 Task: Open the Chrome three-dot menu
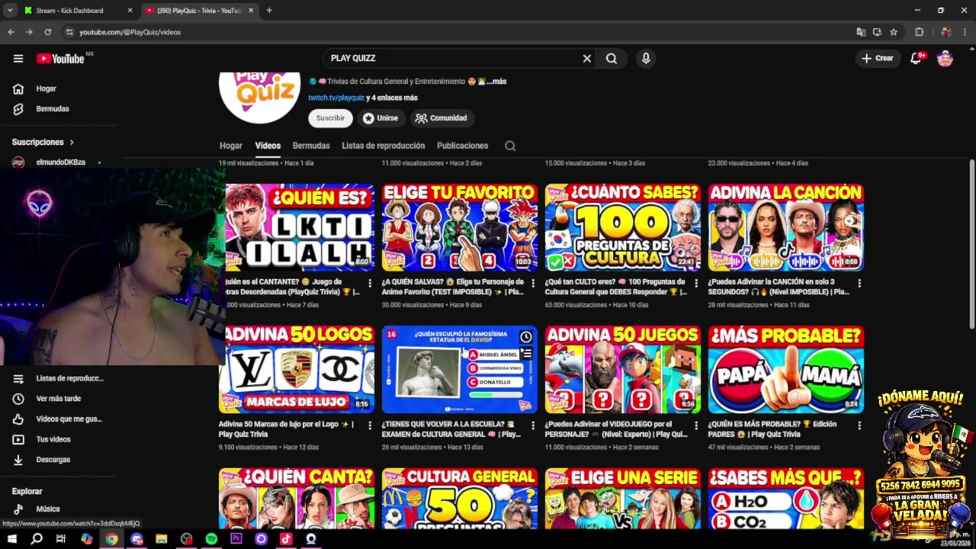(965, 32)
